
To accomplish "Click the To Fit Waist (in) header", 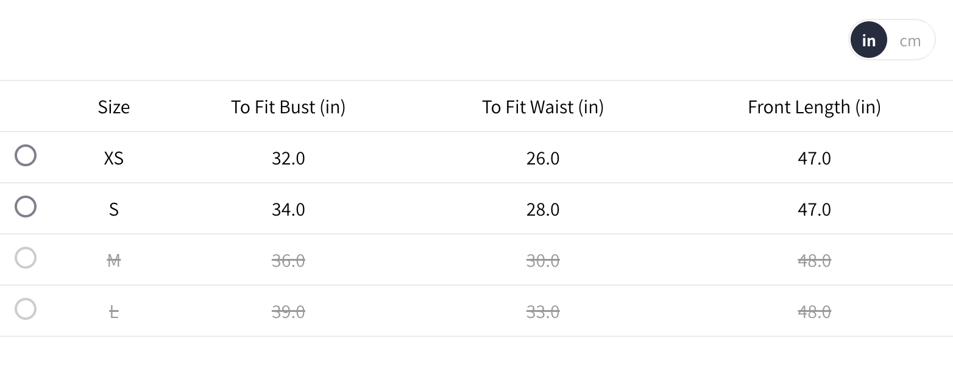I will pyautogui.click(x=543, y=107).
